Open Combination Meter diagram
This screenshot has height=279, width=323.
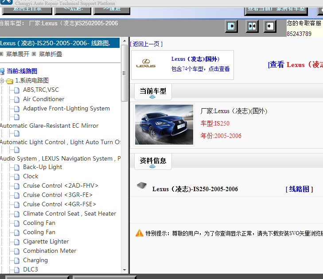pyautogui.click(x=50, y=251)
